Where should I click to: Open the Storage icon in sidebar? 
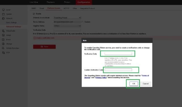click(3, 44)
